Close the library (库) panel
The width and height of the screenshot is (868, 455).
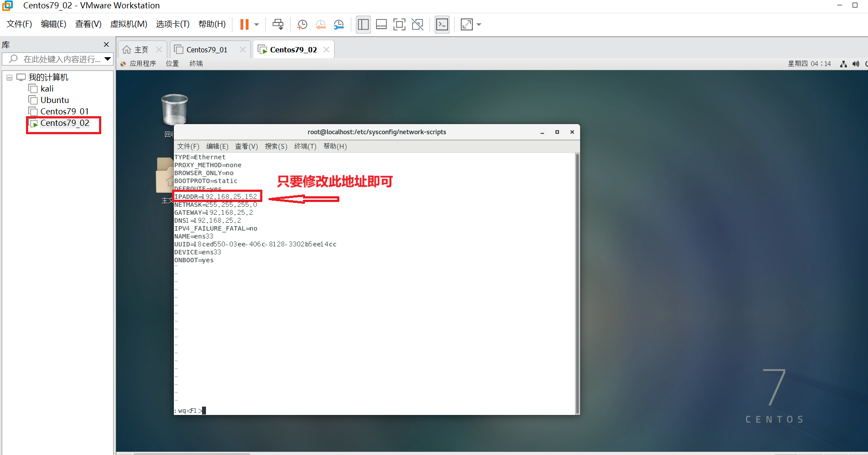point(106,44)
